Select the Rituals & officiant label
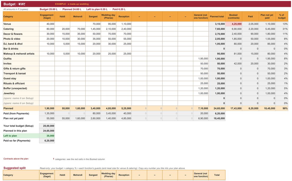The width and height of the screenshot is (292, 181). pyautogui.click(x=21, y=83)
